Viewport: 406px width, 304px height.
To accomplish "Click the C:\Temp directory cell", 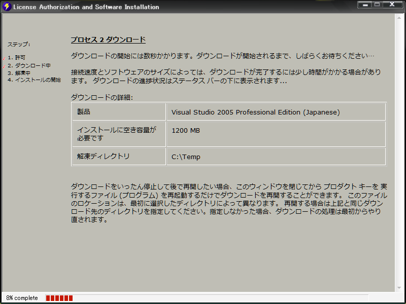I will 186,157.
